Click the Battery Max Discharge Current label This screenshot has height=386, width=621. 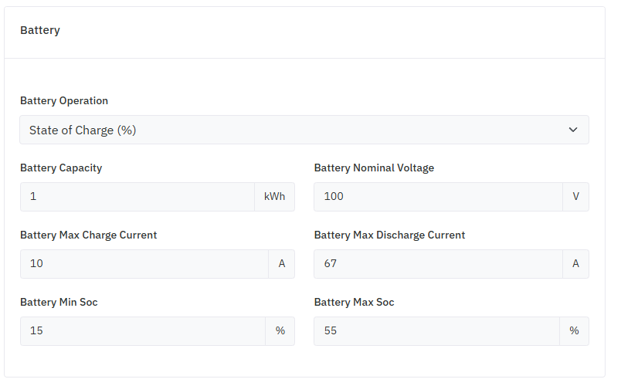pyautogui.click(x=389, y=235)
